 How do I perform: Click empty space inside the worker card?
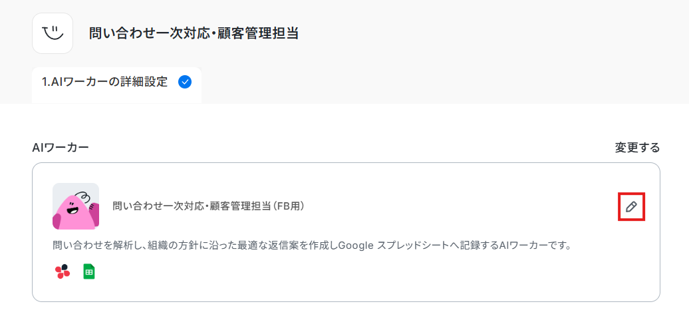point(440,277)
